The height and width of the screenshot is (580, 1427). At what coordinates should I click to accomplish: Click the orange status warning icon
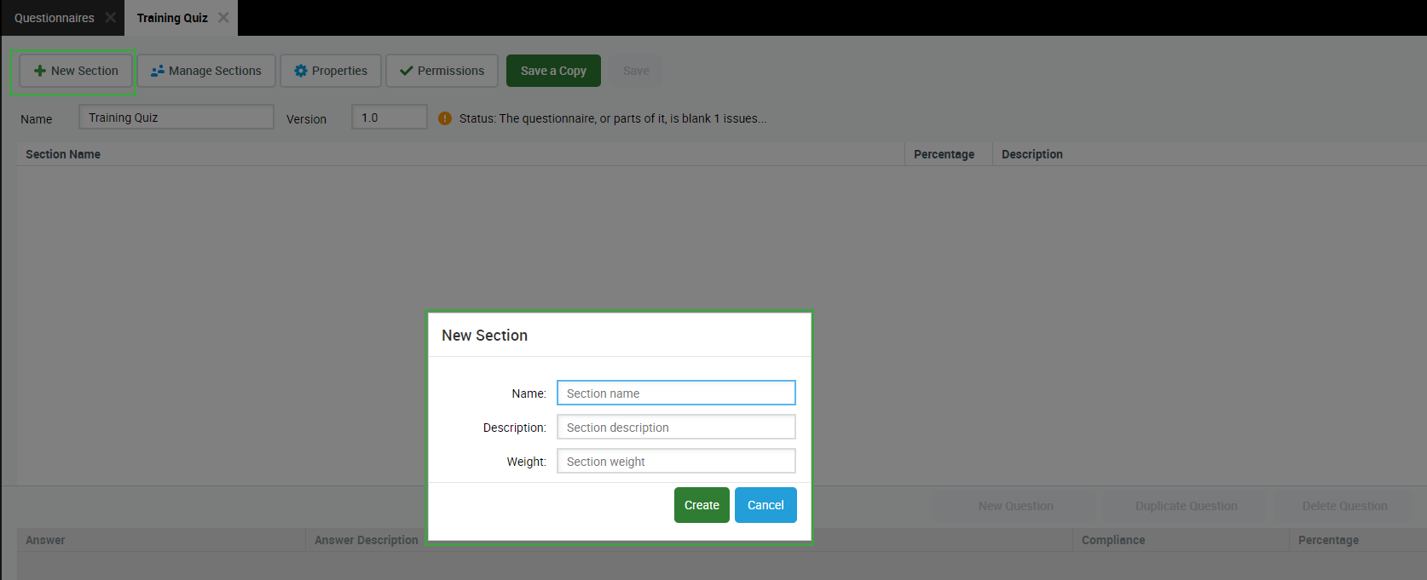(x=444, y=118)
